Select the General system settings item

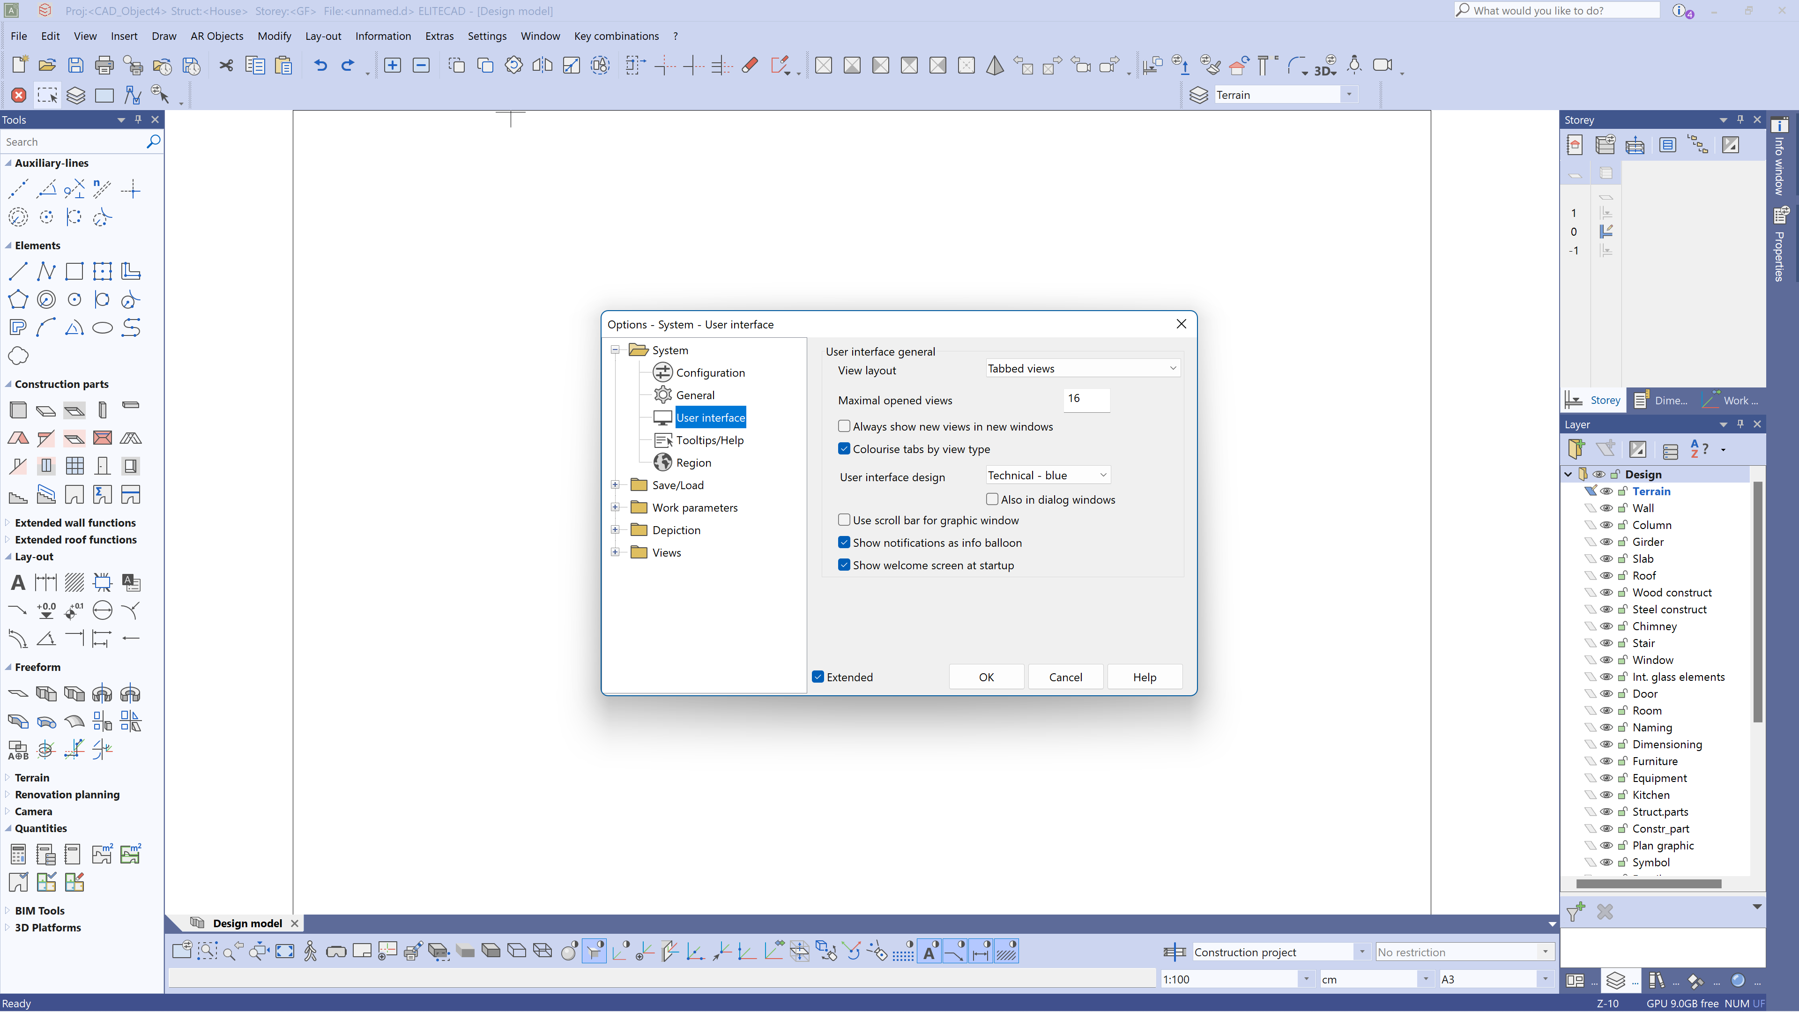click(694, 394)
